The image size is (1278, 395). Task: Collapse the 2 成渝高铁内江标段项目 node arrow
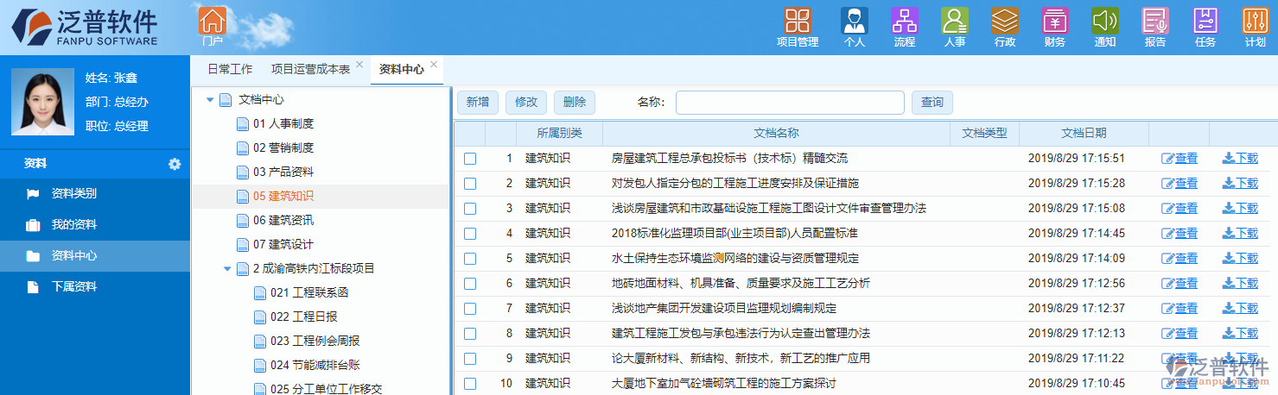(x=227, y=269)
